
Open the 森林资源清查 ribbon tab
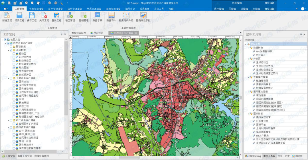point(75,9)
